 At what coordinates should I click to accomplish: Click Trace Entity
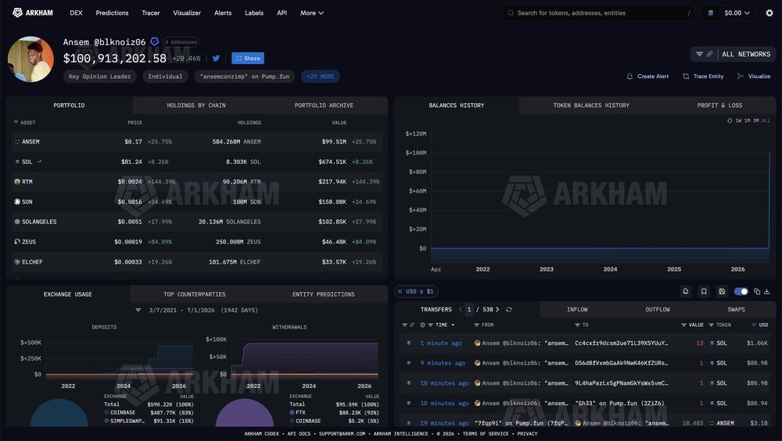703,76
